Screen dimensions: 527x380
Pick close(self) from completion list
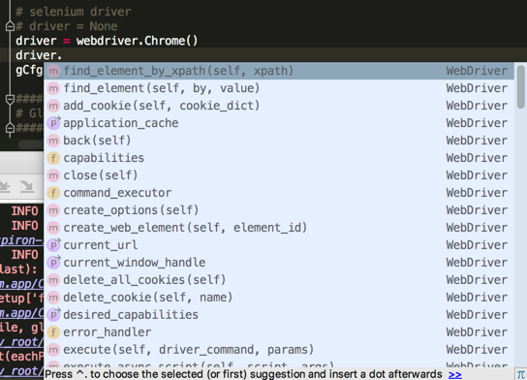(279, 175)
